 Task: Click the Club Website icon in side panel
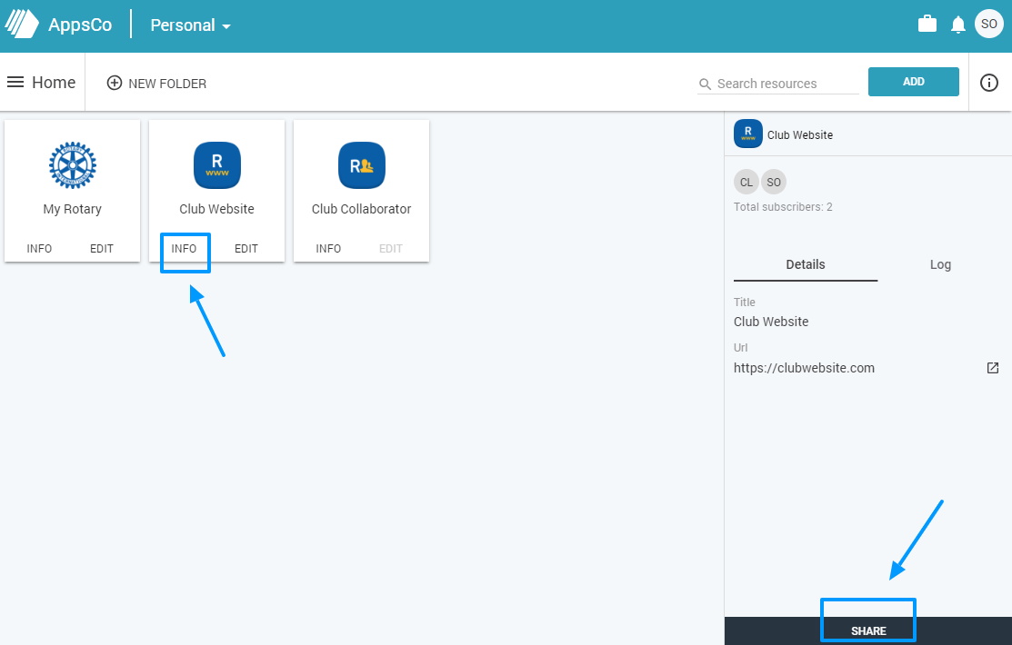(x=748, y=134)
